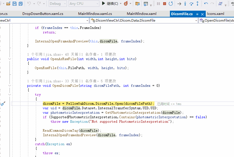The width and height of the screenshot is (234, 157).
Task: Switch to the MainWindow.xaml tab
Action: 142,14
